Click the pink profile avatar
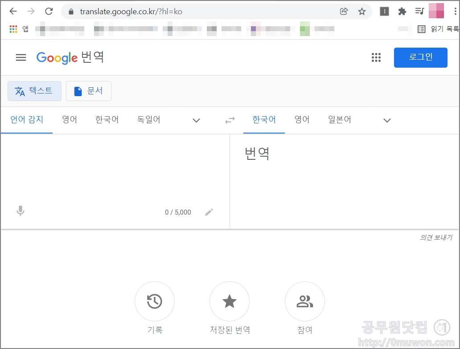 pyautogui.click(x=436, y=11)
